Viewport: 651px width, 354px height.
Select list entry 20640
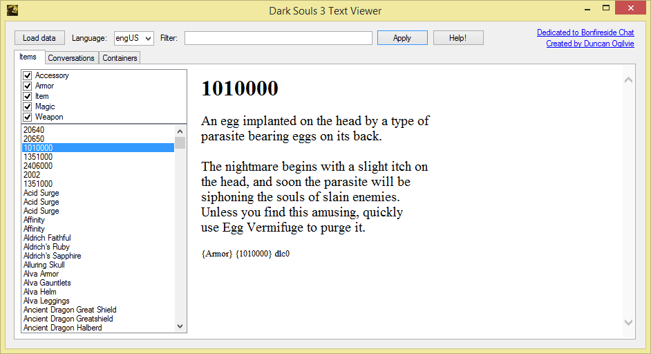click(x=98, y=129)
